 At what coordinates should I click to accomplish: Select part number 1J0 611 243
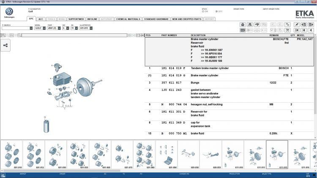(x=171, y=90)
